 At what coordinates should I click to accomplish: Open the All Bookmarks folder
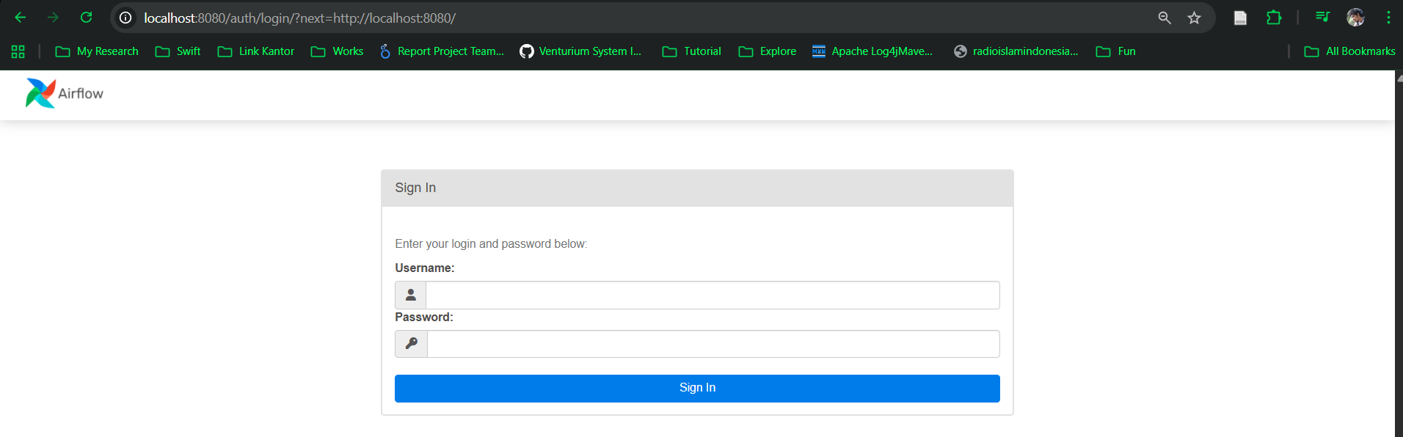pos(1349,51)
